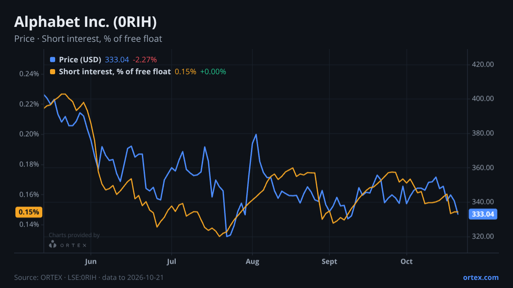Click the ORTEX logo icon
This screenshot has width=513, height=288.
click(x=53, y=244)
